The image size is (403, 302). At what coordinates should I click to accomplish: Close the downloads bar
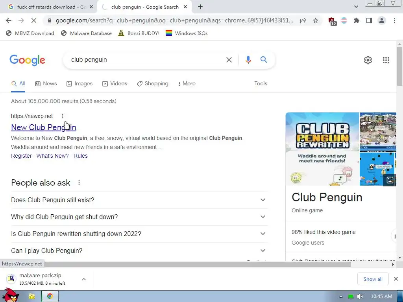pyautogui.click(x=396, y=279)
